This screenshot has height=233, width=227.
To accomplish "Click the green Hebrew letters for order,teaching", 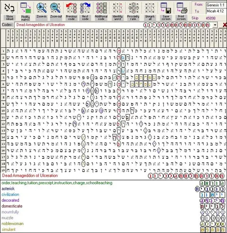I will 212,183.
